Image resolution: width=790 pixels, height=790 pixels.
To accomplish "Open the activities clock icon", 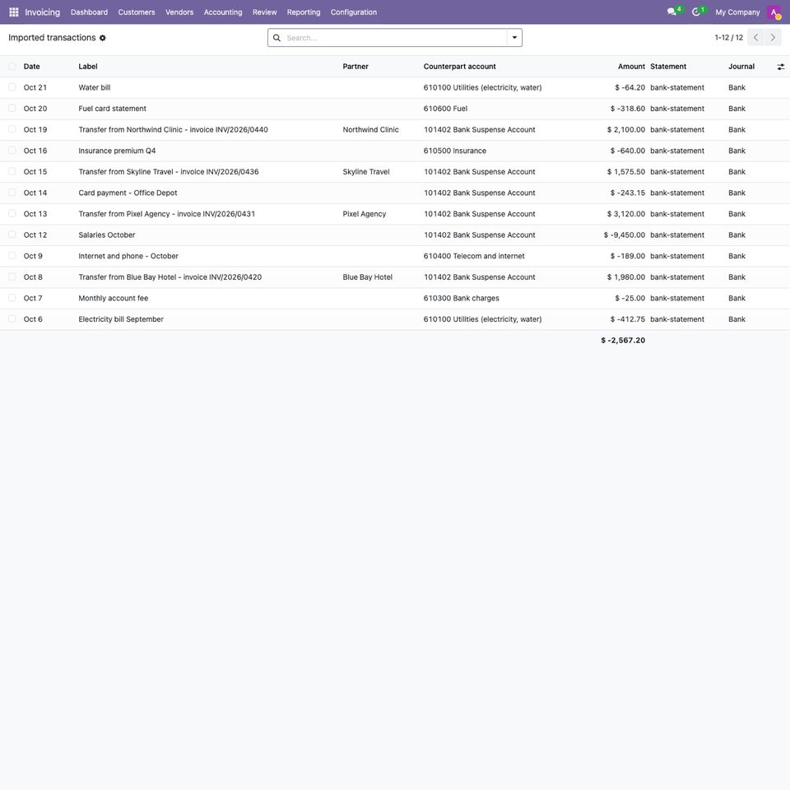I will [696, 12].
